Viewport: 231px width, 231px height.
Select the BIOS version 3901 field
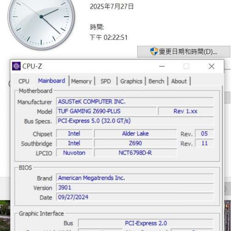(135, 188)
